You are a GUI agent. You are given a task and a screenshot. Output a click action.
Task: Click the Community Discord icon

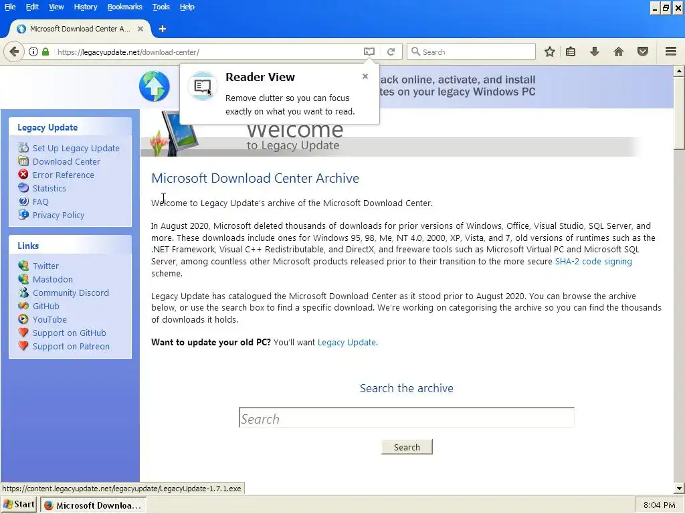tap(23, 292)
